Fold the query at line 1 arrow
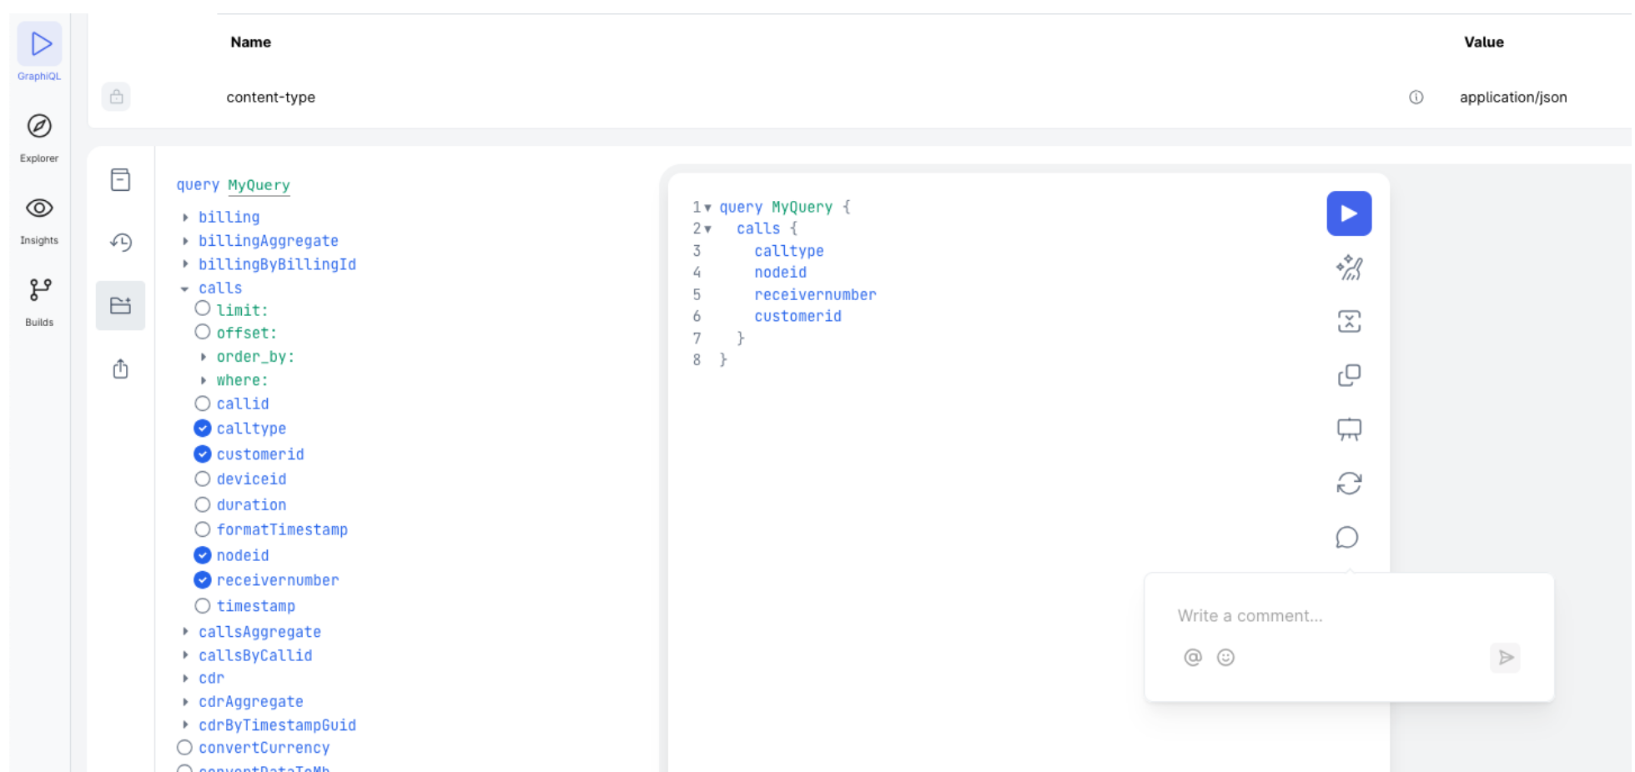 click(707, 208)
